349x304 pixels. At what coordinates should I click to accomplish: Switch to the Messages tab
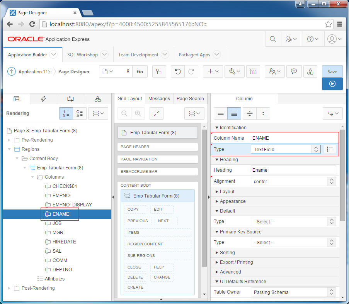click(159, 99)
